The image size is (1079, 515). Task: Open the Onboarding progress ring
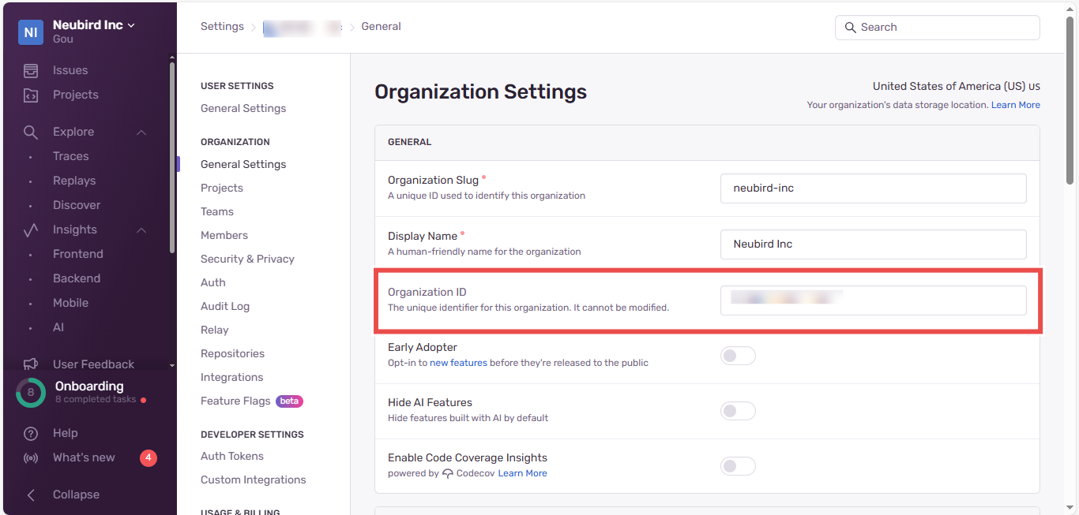[30, 392]
